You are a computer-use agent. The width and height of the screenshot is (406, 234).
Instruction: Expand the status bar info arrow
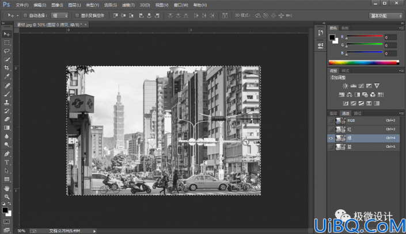coord(94,231)
